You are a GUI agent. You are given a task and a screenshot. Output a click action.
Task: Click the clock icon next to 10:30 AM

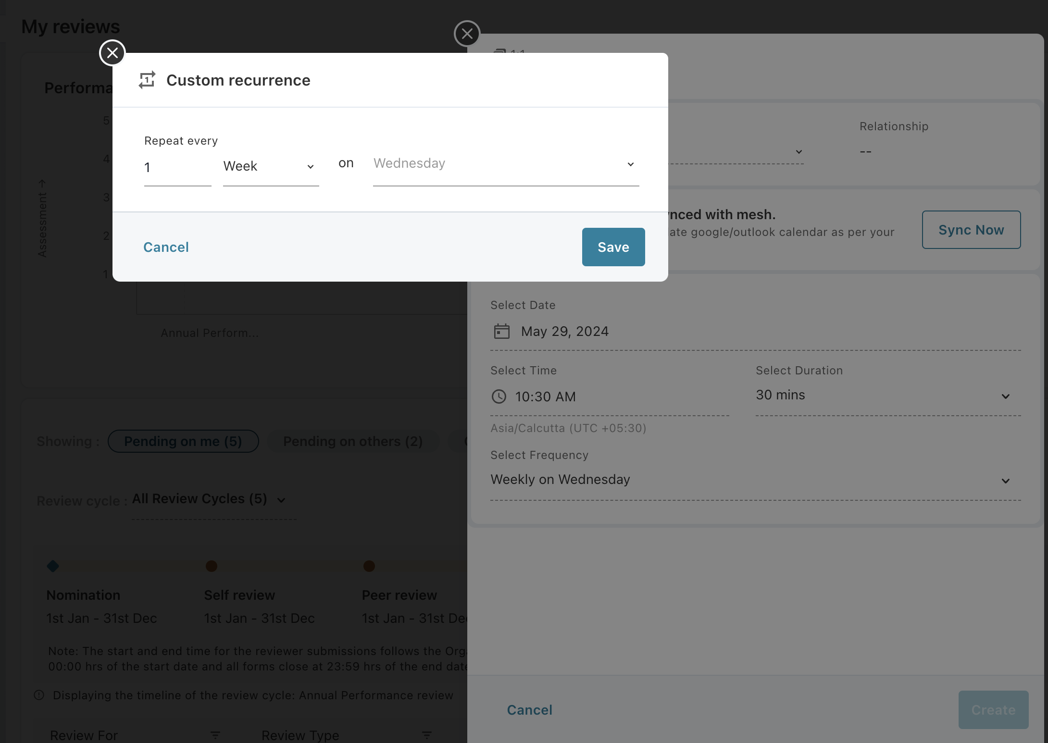coord(499,396)
